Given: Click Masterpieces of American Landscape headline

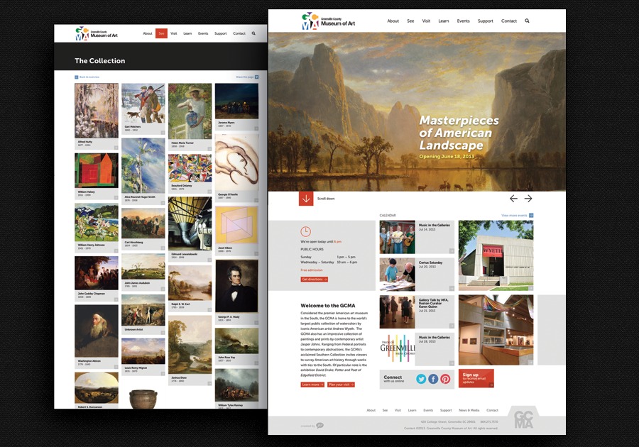Looking at the screenshot, I should coord(459,133).
